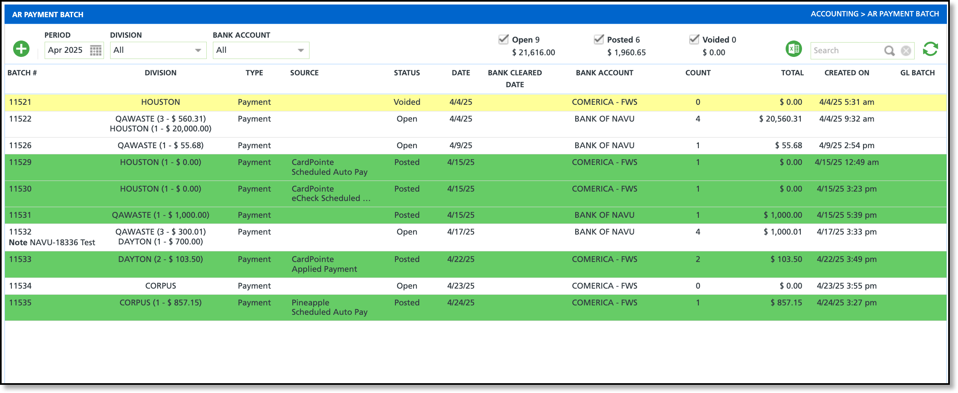Click the Posted total $ 1,960.65
The image size is (958, 393).
click(626, 52)
